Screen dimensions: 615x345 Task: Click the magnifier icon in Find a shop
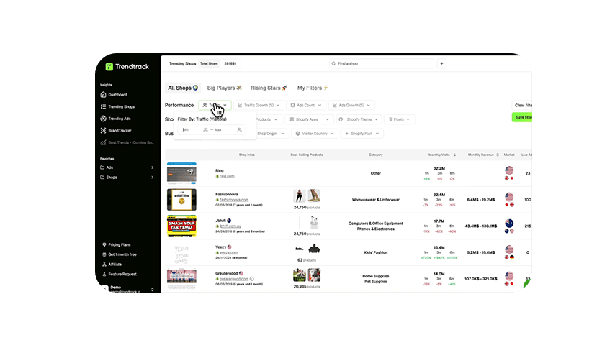pyautogui.click(x=333, y=63)
